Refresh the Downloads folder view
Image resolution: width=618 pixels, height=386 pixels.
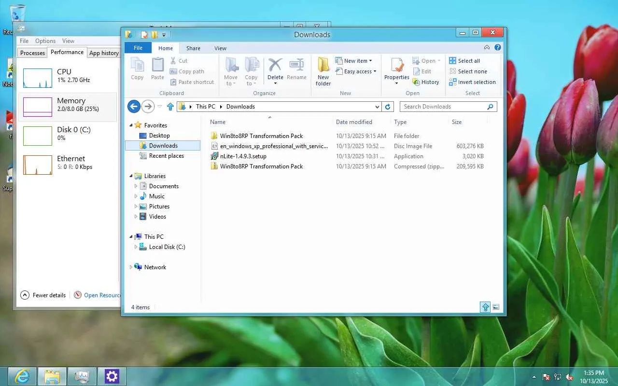coord(388,107)
